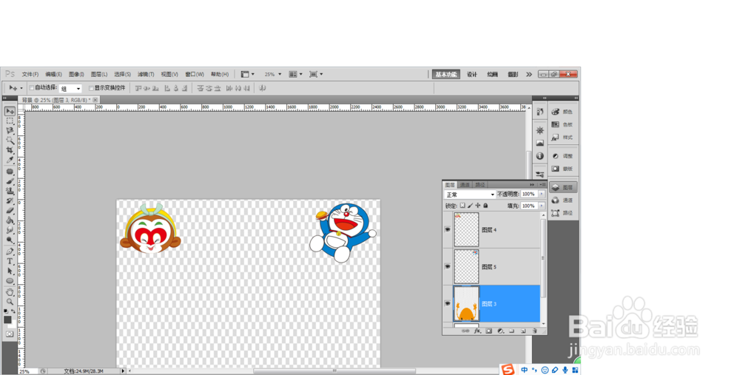Select the Brush tool
The height and width of the screenshot is (375, 740).
[x=10, y=181]
